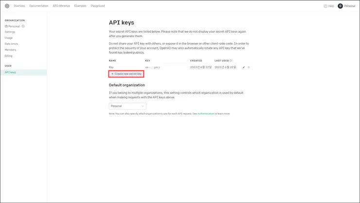
Task: Click the Default organization heading
Action: [x=127, y=85]
